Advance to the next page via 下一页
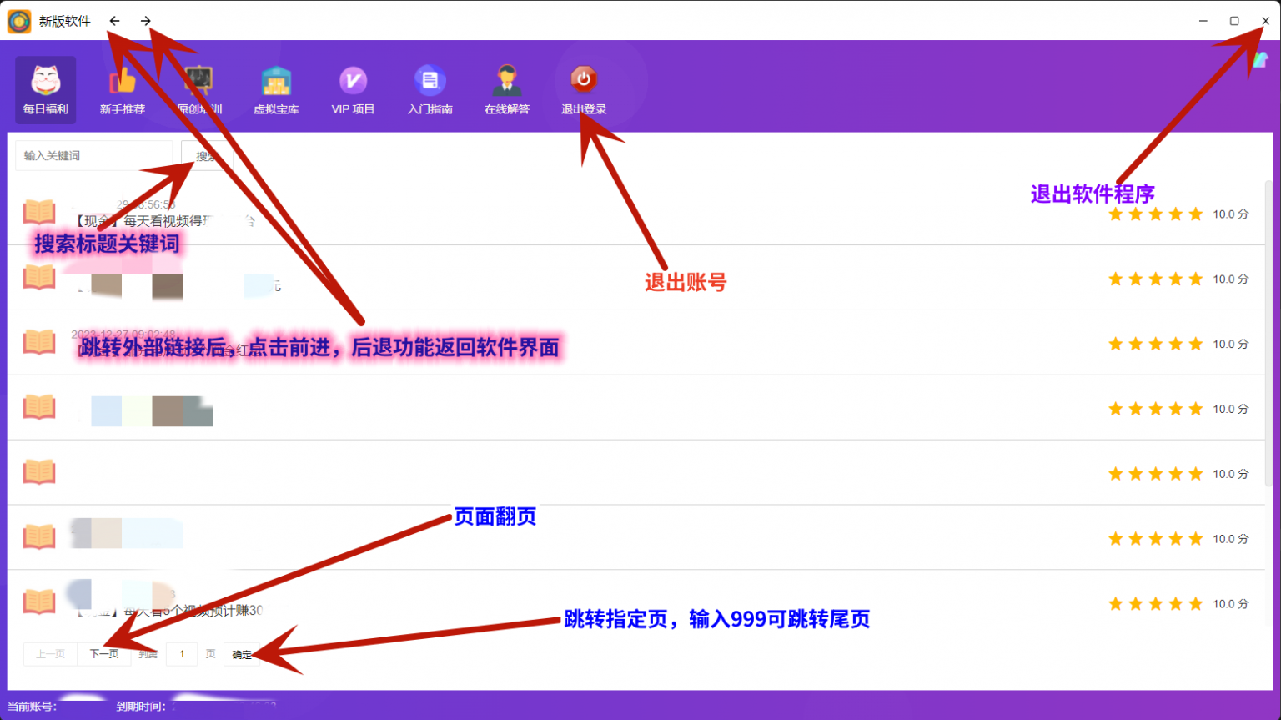The image size is (1281, 720). 103,654
